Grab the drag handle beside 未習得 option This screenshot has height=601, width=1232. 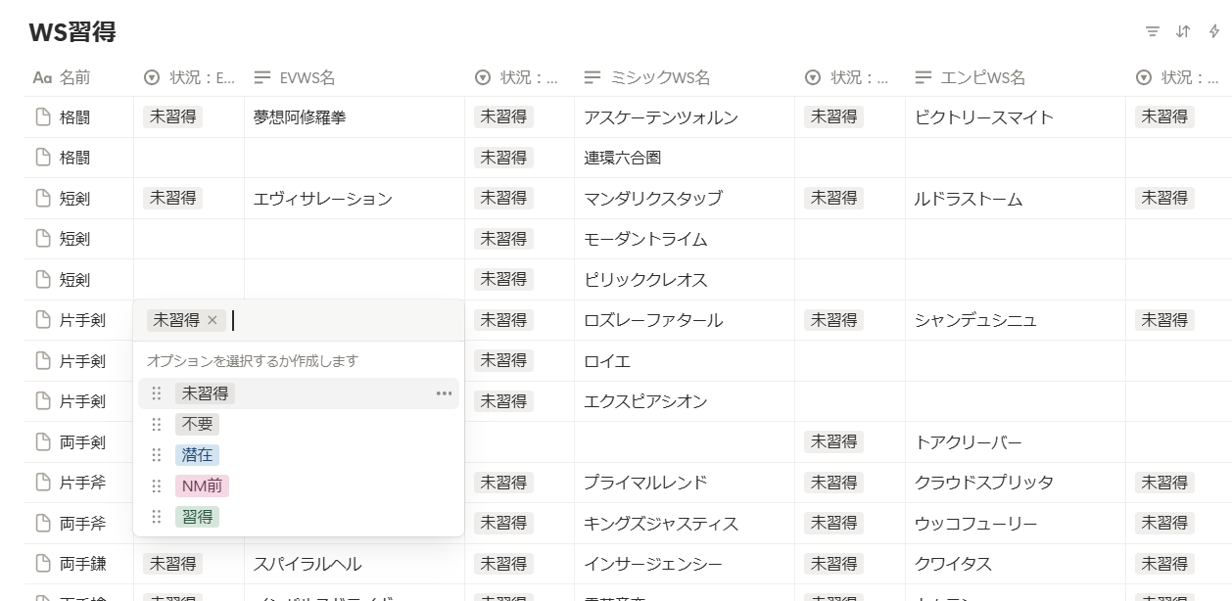(x=157, y=393)
